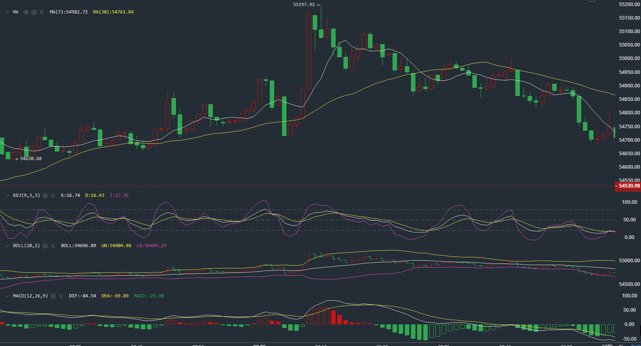Click the MA indicator name label
Screen dimensions: 641x346
pos(16,12)
